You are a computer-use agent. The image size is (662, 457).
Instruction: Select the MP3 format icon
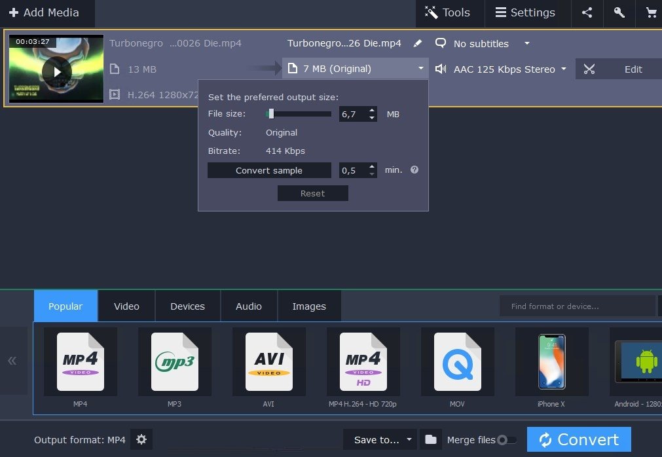coord(174,361)
